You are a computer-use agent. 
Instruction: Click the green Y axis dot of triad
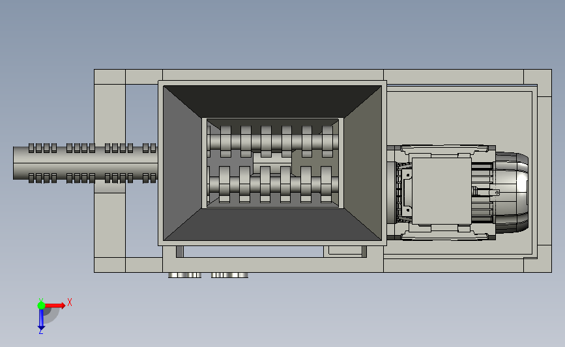point(41,305)
